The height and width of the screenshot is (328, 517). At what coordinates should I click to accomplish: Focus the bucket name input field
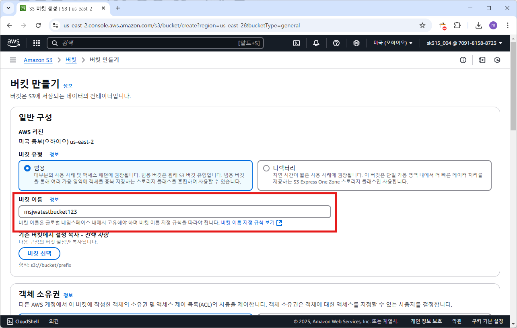(x=175, y=211)
